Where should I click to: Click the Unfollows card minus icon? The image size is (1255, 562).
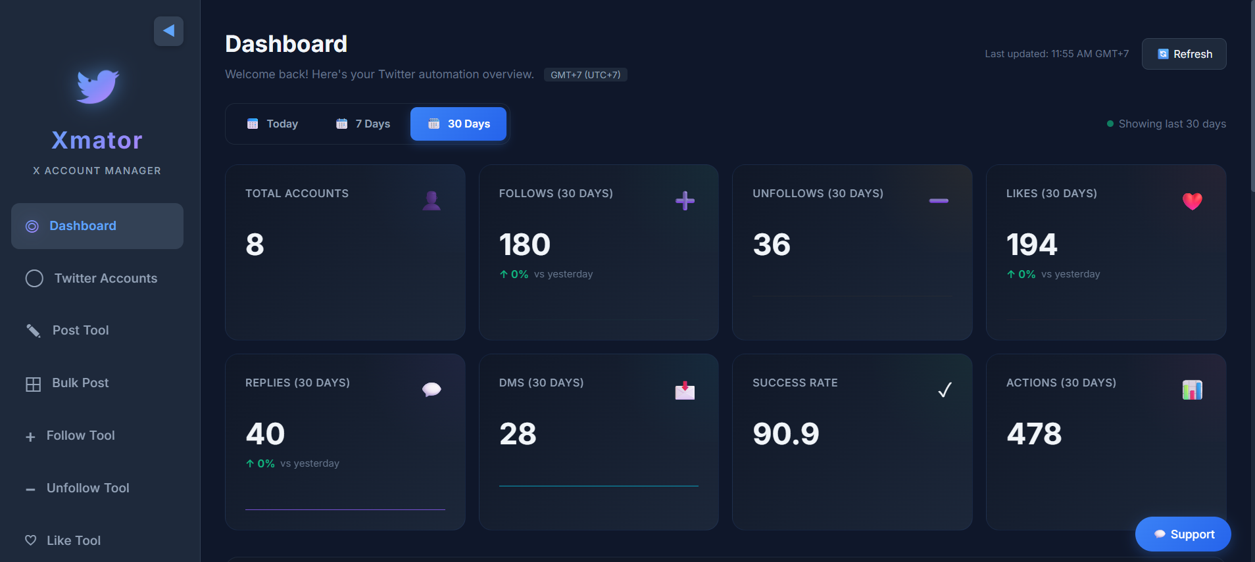[x=939, y=200]
